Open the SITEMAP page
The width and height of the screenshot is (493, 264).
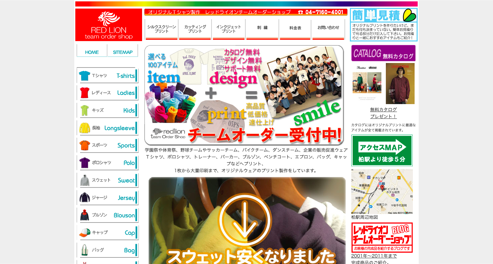pos(123,52)
